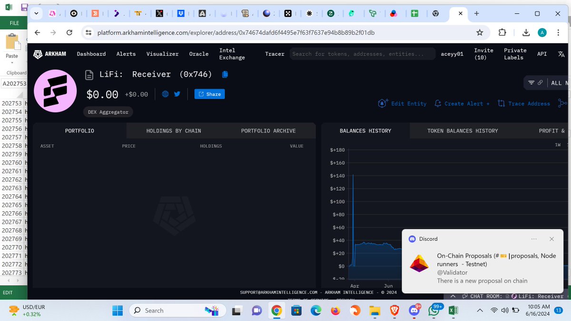Open Microsoft Store from the taskbar
Viewport: 571px width, 321px height.
point(296,311)
